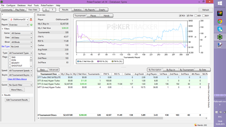Open the Configure menu
The image size is (226, 127).
(11, 5)
